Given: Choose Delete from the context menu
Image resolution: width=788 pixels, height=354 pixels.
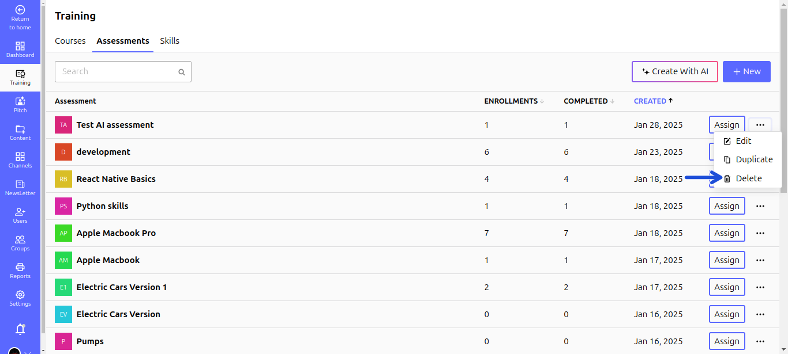Looking at the screenshot, I should click(x=748, y=178).
